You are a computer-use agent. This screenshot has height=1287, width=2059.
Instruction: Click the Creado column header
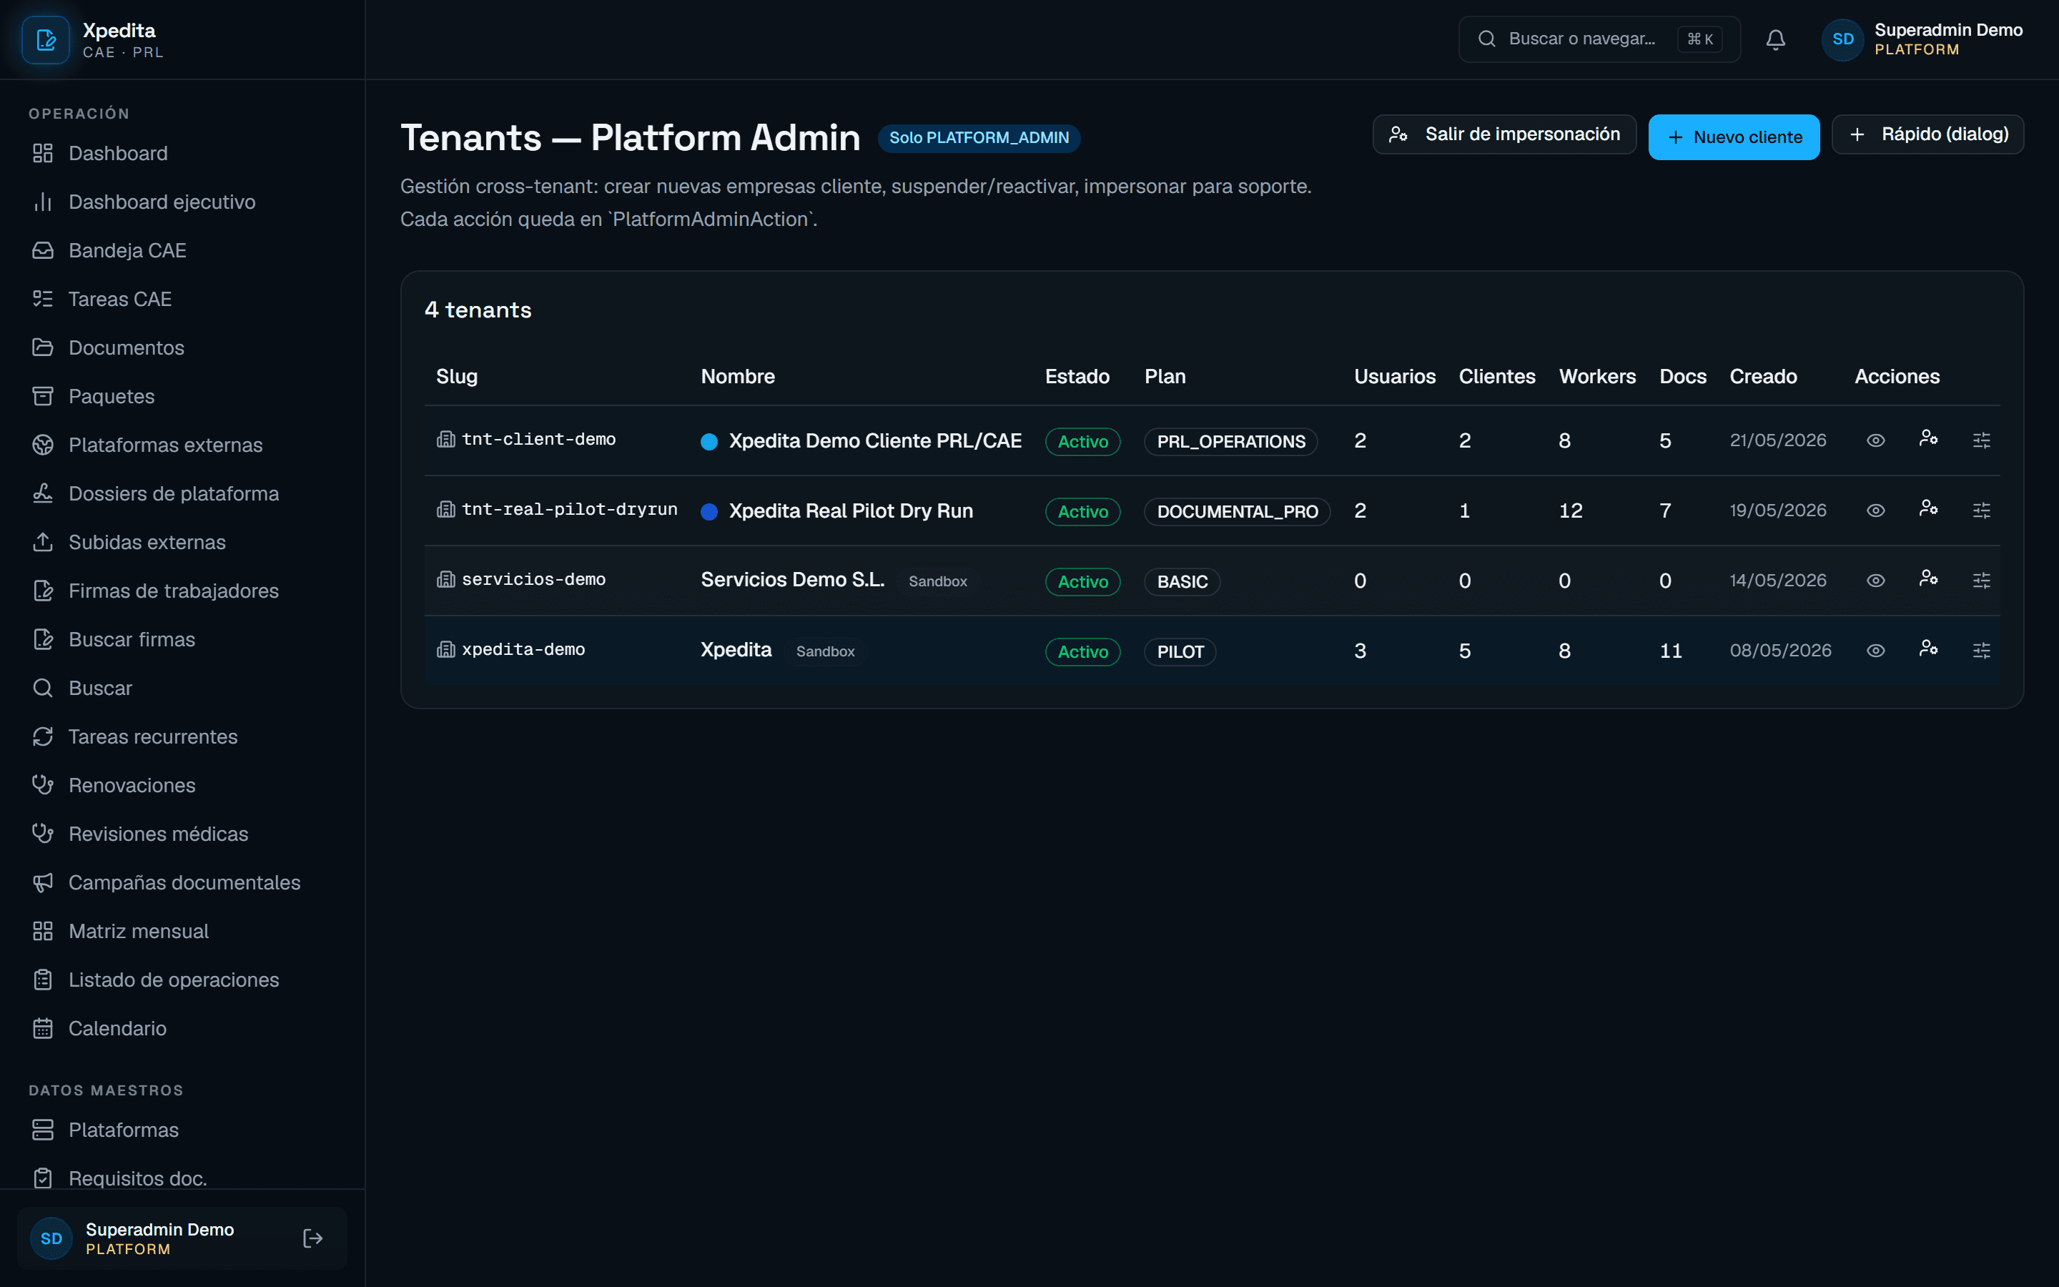[x=1763, y=376]
